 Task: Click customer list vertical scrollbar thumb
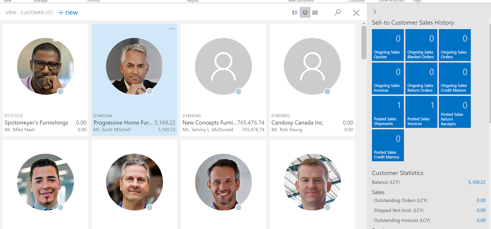pos(364,43)
